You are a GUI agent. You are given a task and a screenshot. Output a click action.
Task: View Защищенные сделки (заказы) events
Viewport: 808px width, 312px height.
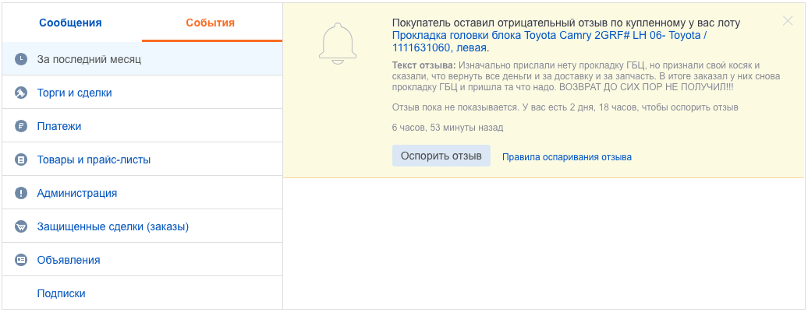[x=113, y=226]
